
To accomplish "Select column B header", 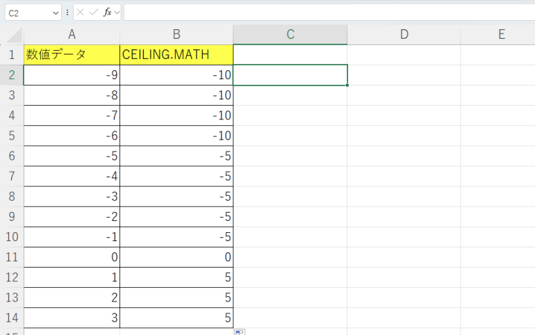I will [x=176, y=35].
